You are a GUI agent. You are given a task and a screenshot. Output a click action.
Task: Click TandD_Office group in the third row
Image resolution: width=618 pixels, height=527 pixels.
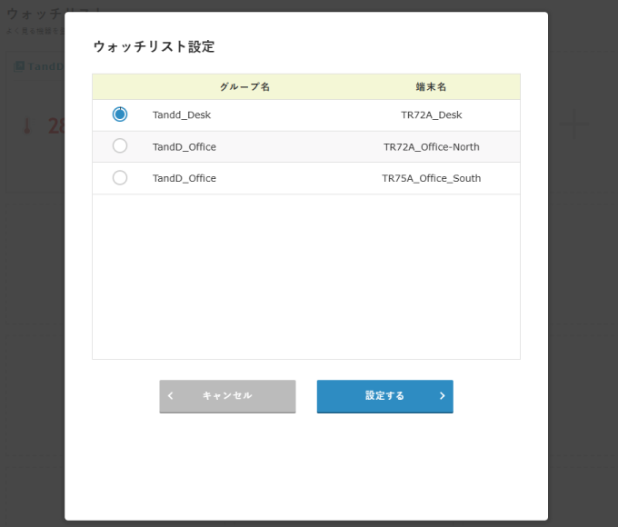coord(184,179)
